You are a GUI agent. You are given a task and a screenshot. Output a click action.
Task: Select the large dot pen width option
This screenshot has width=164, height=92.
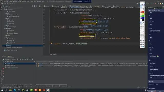(143, 9)
